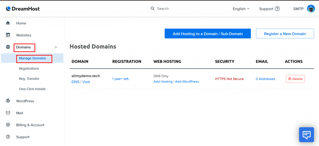Click the help circle icon beside top Support

point(277,9)
